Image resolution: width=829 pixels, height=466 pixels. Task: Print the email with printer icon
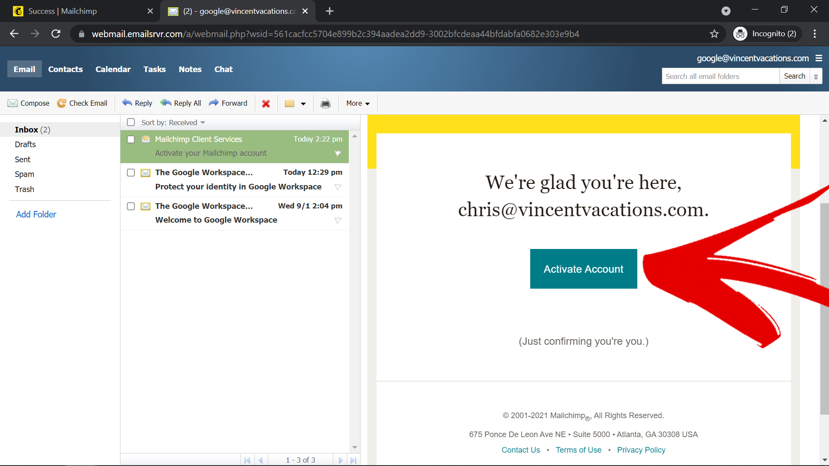[326, 104]
